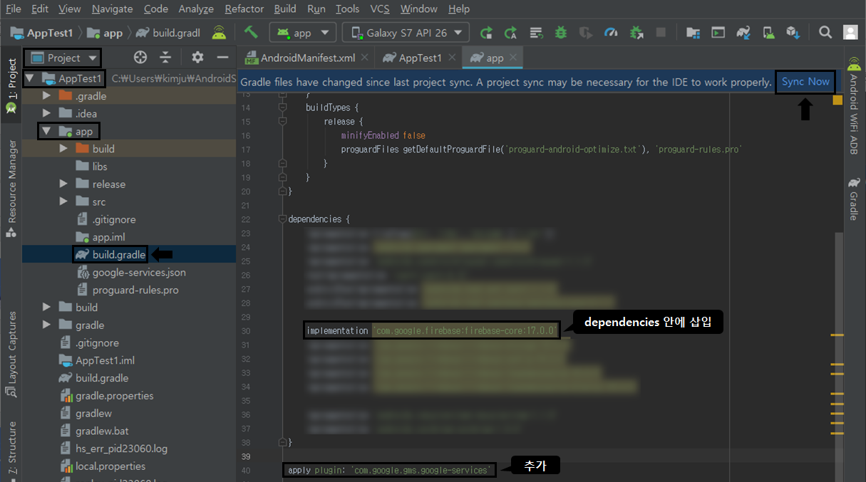Open the Galaxy S7 API 26 device dropdown
This screenshot has width=866, height=482.
[406, 33]
